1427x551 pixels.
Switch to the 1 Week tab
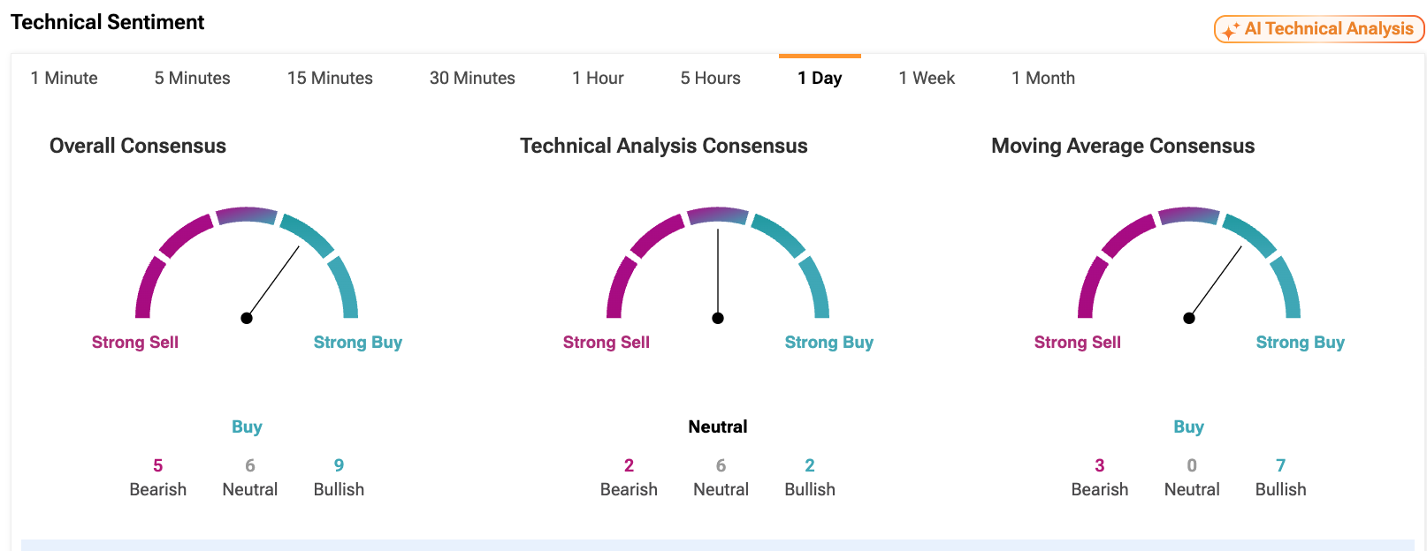[x=927, y=78]
